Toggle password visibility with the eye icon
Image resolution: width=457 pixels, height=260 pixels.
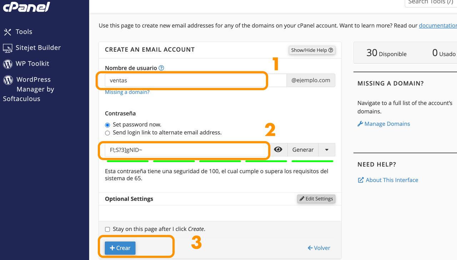[x=278, y=150]
